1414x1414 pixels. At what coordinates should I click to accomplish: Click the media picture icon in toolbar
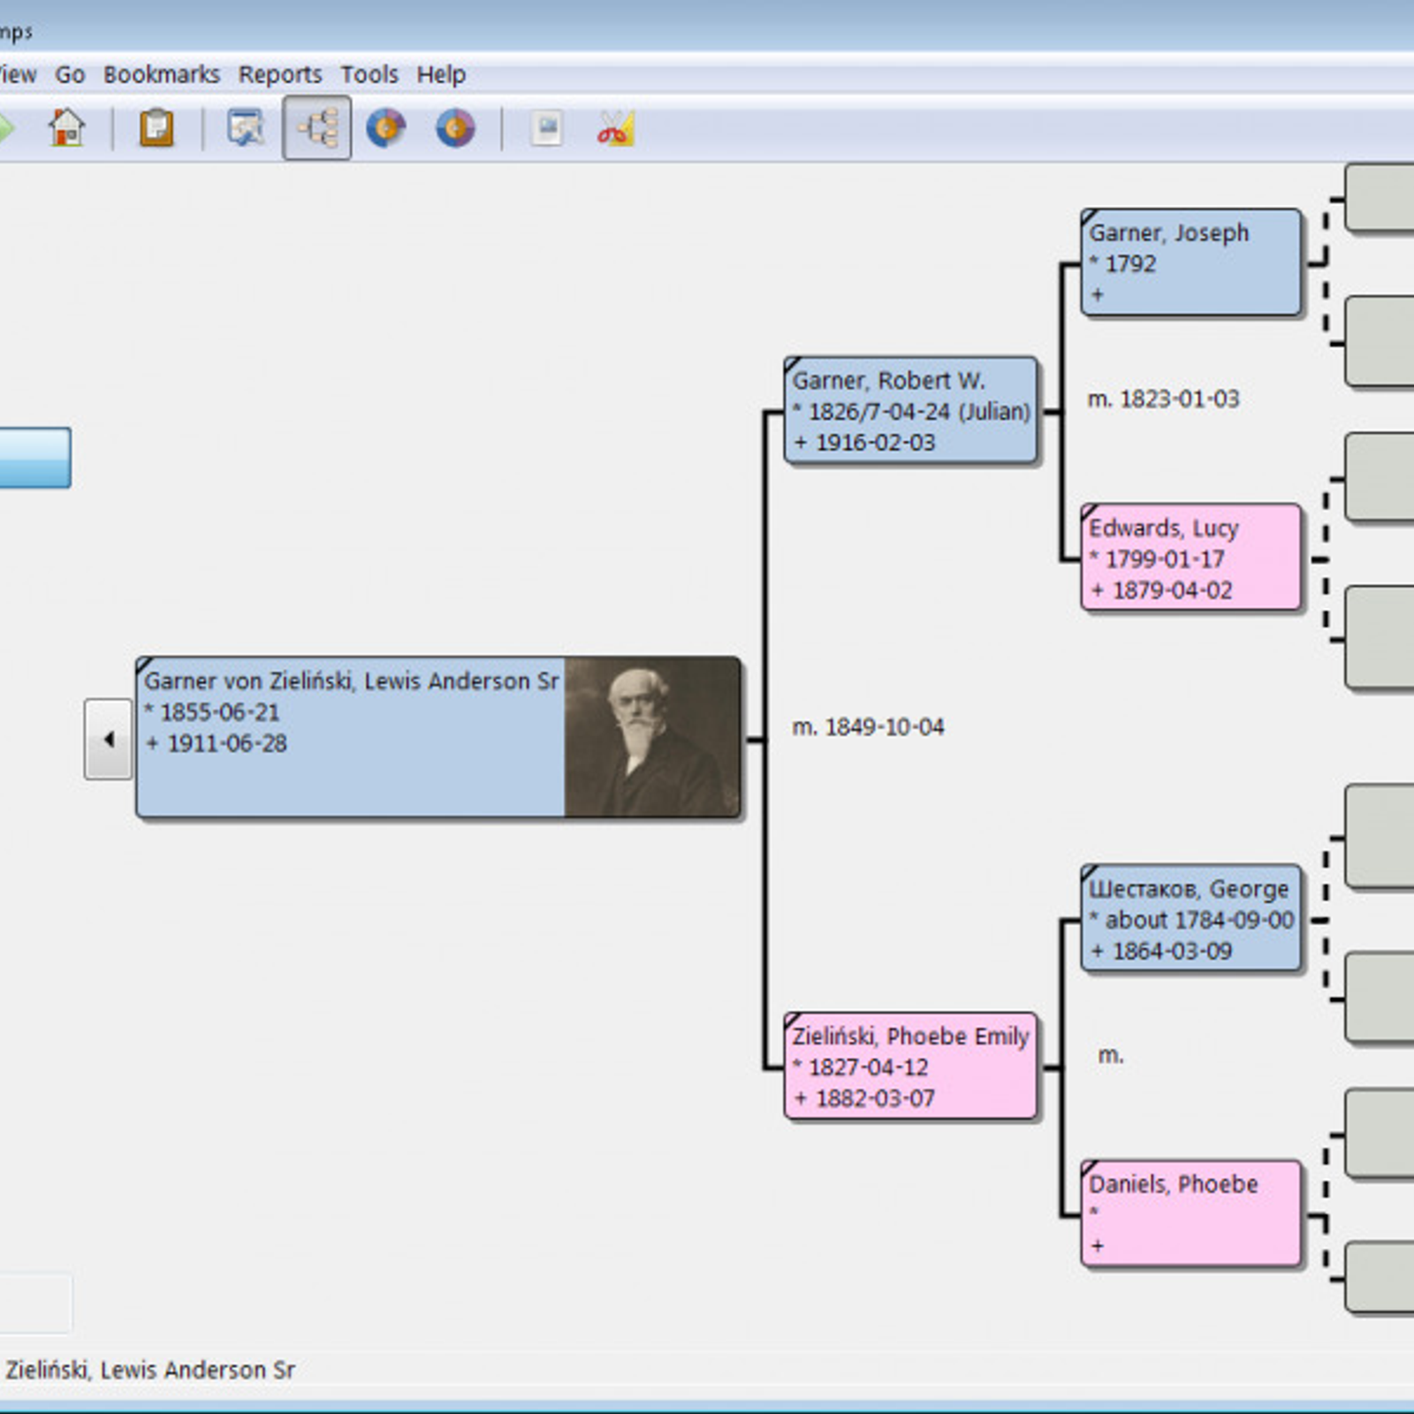[x=547, y=128]
